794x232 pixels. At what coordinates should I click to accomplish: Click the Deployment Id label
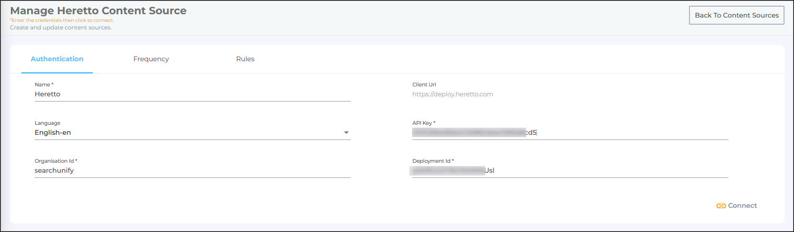[x=433, y=161]
